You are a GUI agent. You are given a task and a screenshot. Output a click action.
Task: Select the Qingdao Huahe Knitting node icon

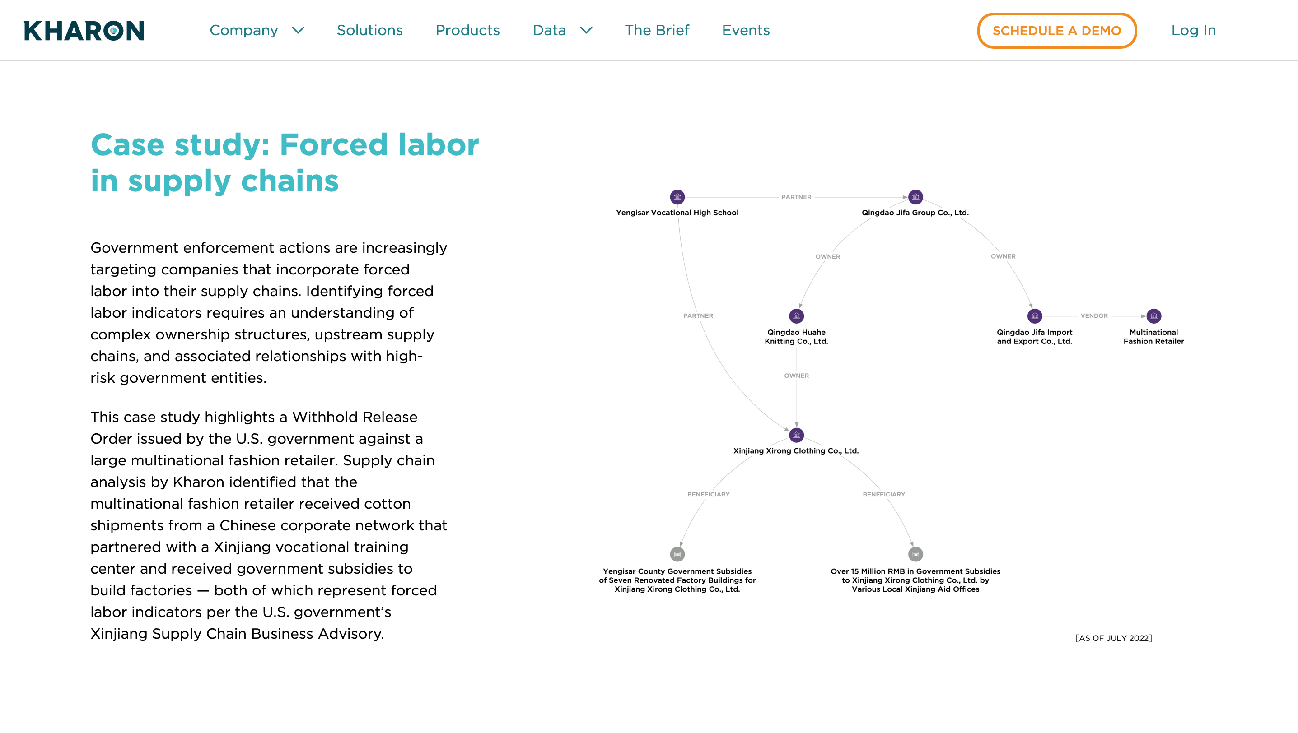click(796, 316)
